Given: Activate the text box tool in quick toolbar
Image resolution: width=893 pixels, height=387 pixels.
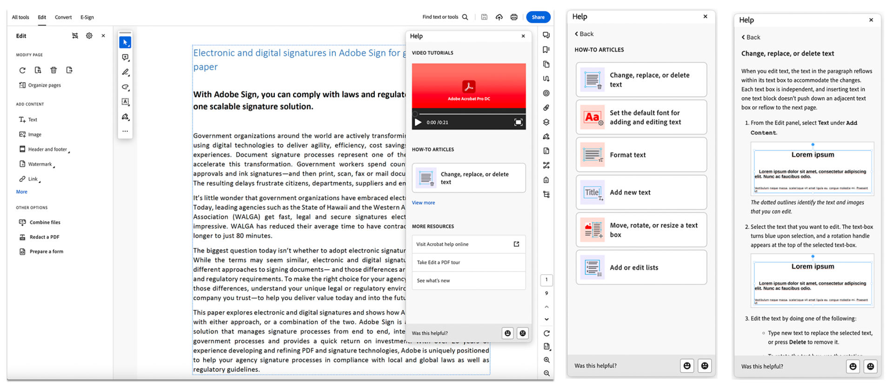Looking at the screenshot, I should tap(125, 102).
